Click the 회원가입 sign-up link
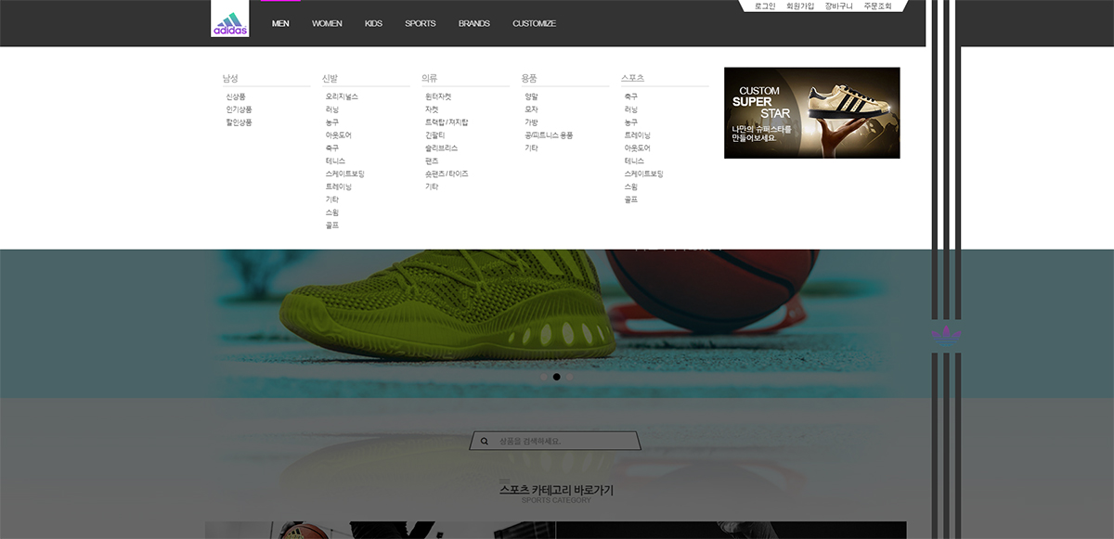The image size is (1114, 539). [799, 6]
